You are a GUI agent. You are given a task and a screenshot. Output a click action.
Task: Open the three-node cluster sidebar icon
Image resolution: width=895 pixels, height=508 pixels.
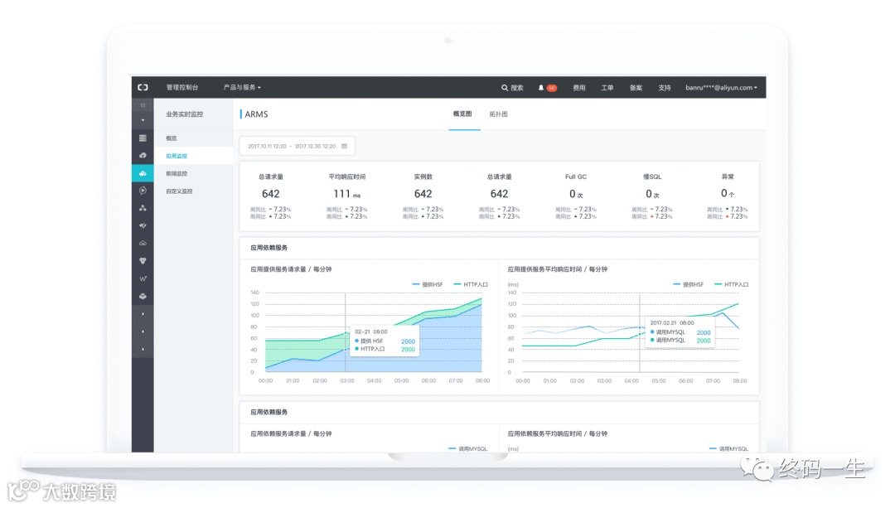click(x=143, y=208)
